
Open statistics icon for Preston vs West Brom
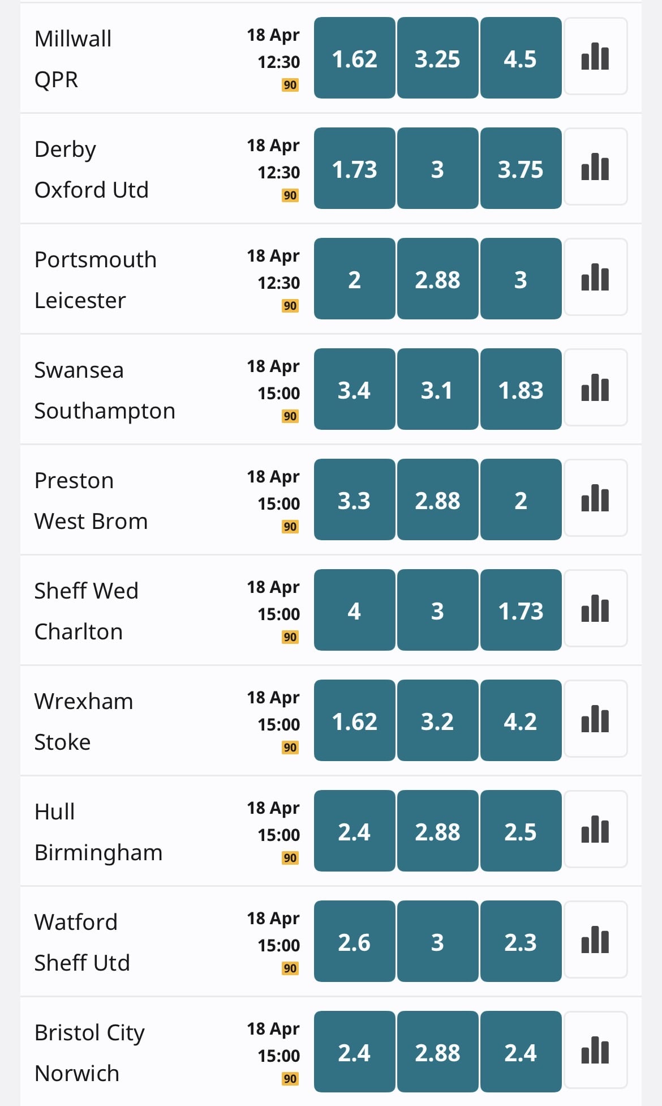click(x=596, y=498)
